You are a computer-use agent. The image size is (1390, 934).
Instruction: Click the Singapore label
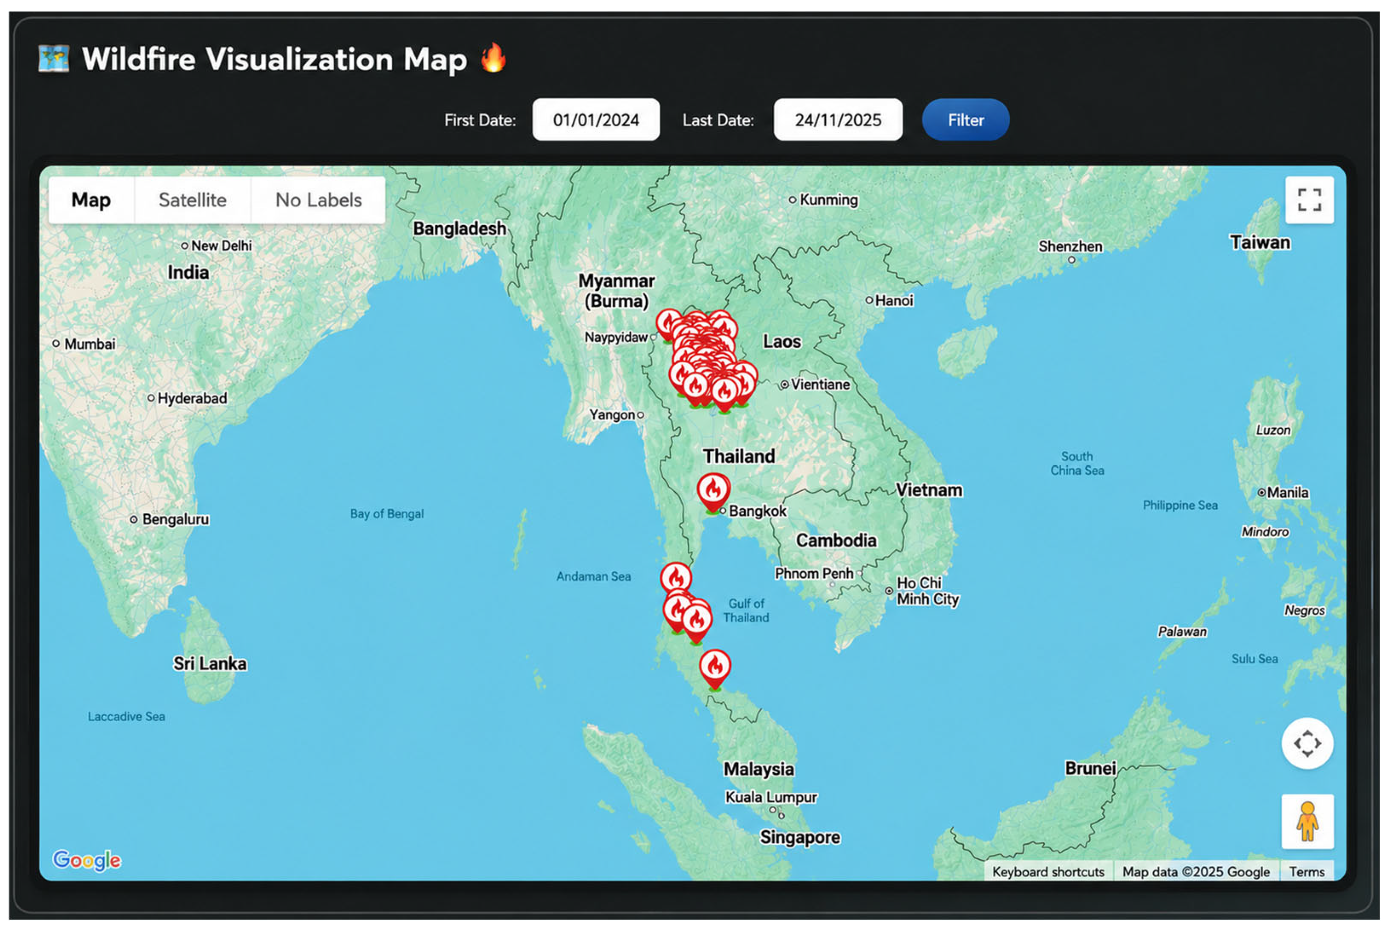click(x=800, y=838)
